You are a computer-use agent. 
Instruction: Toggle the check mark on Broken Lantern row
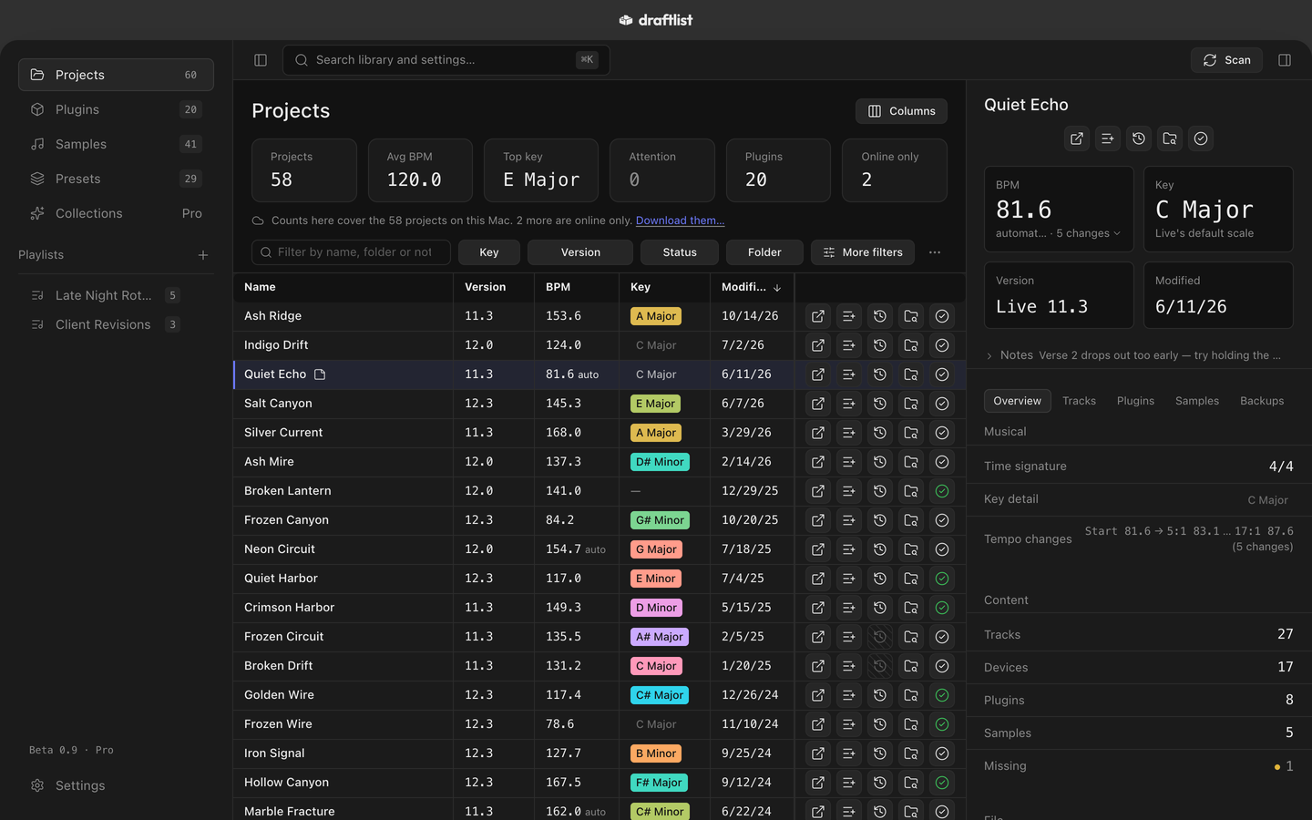942,491
